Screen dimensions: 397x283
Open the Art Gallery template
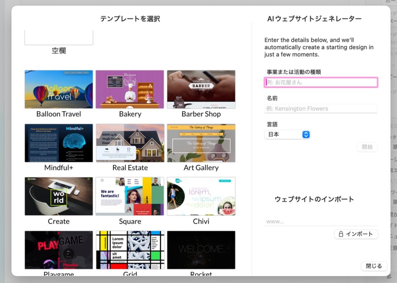pyautogui.click(x=201, y=143)
